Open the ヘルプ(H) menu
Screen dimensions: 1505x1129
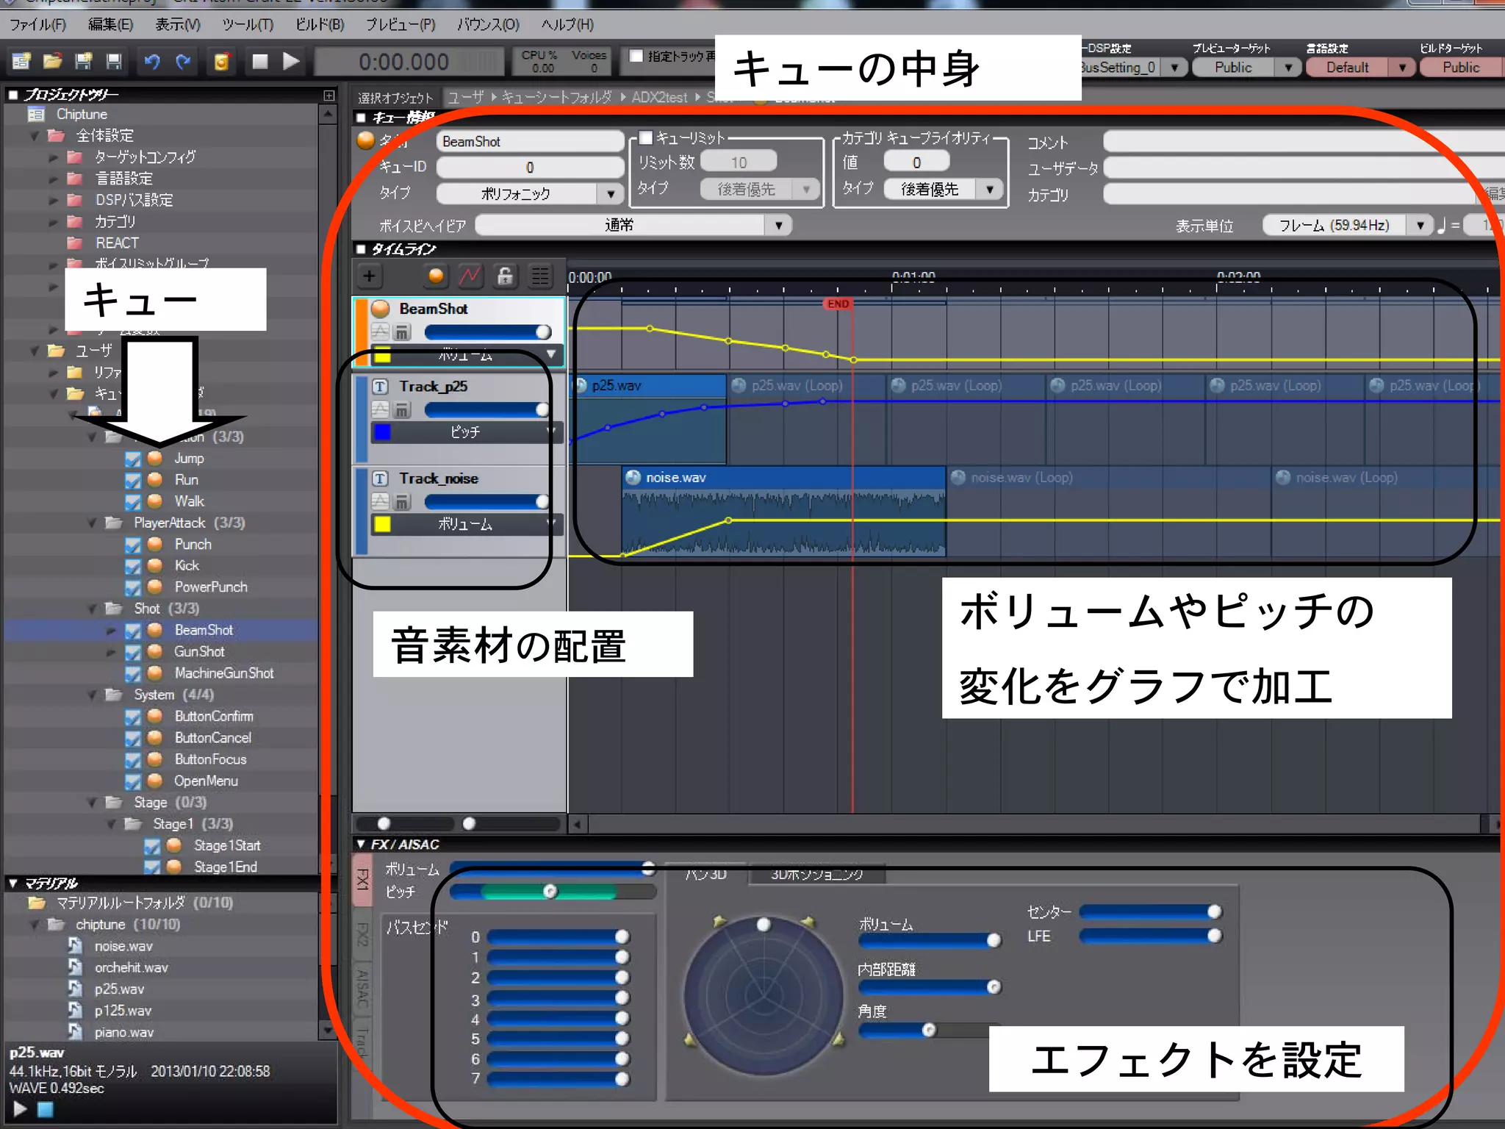pos(567,25)
